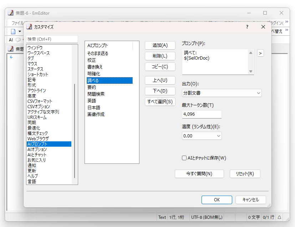Image resolution: width=295 pixels, height=227 pixels.
Task: Confirm with the OK button
Action: point(217,200)
